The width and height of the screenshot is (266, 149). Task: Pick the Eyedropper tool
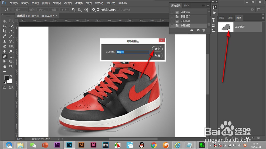[x=11, y=31]
